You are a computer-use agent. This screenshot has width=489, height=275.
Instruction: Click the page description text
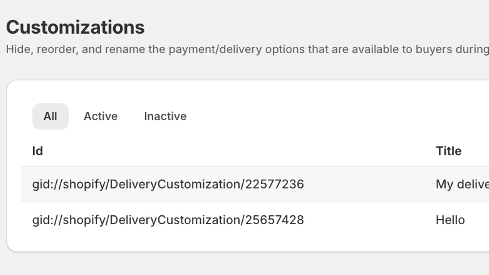214,49
